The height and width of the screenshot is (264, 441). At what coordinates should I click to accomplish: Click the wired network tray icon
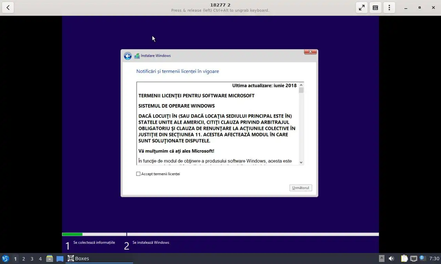click(x=413, y=258)
